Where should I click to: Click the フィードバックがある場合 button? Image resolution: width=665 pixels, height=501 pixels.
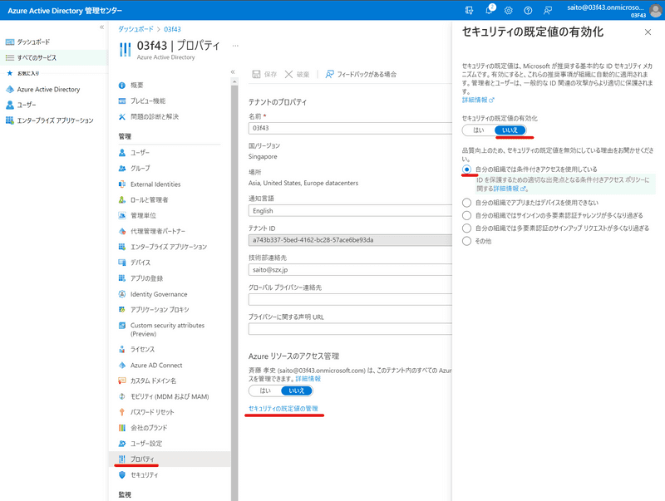click(362, 74)
